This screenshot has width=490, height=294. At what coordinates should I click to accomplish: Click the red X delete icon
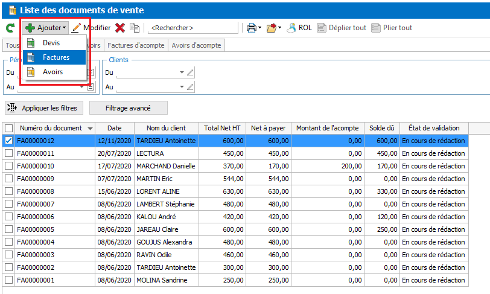tap(120, 28)
